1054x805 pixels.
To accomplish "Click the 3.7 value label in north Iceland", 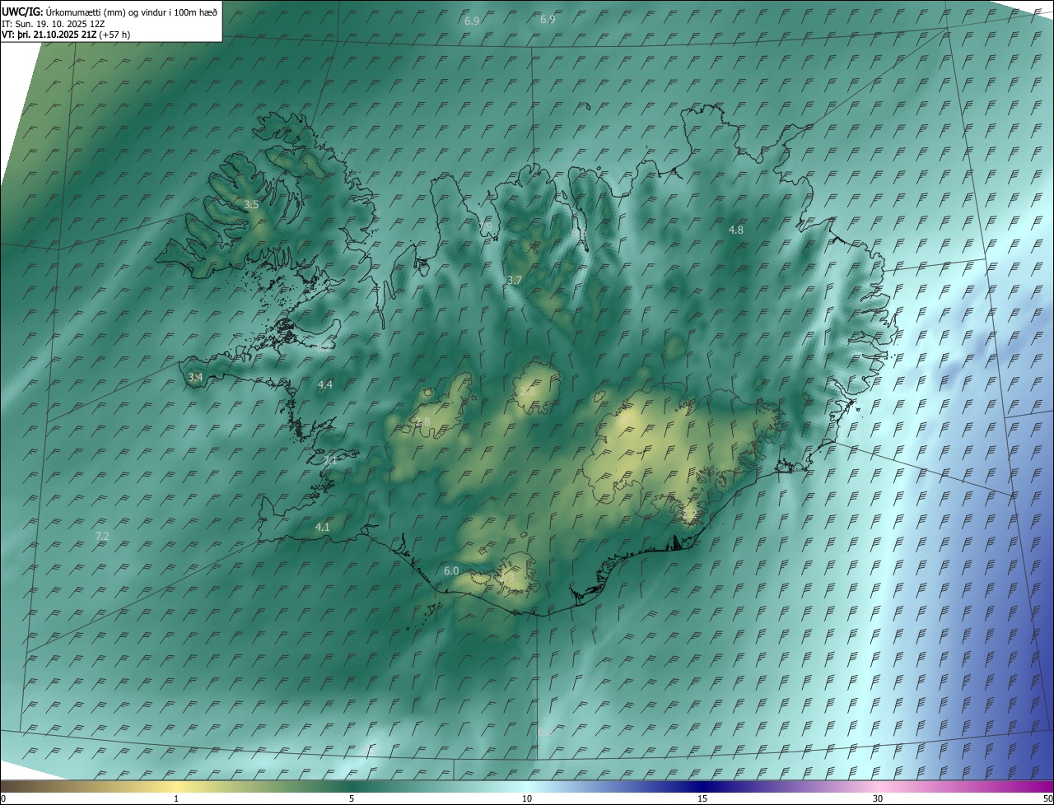I will (515, 281).
